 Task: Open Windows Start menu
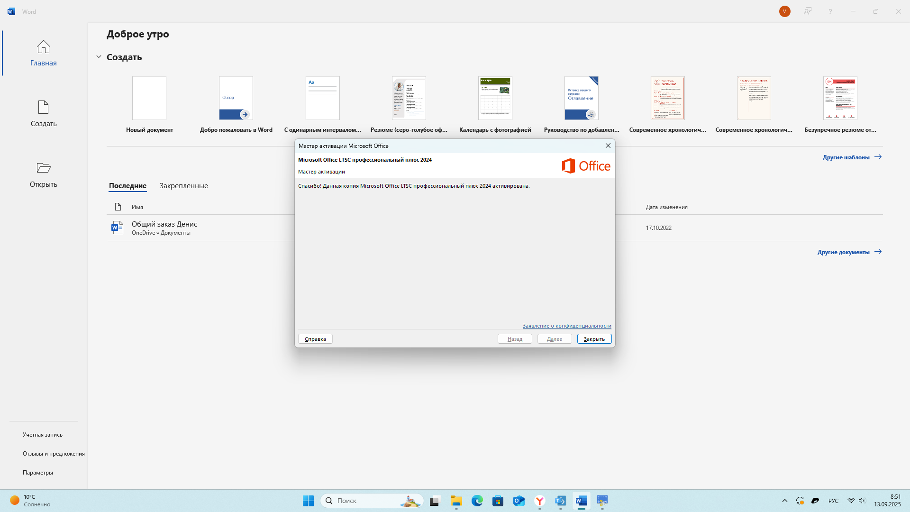click(308, 501)
